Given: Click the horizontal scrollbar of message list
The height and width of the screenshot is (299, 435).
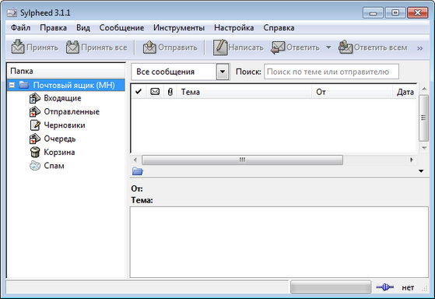Looking at the screenshot, I should 242,160.
